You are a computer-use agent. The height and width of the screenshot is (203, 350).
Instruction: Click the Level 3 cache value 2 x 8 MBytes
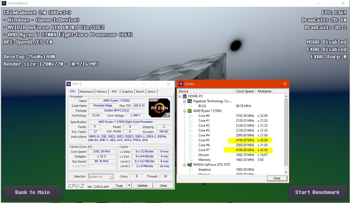pos(145,166)
